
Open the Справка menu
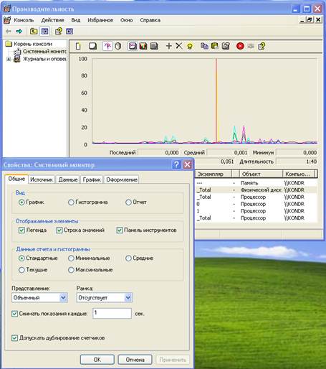150,20
